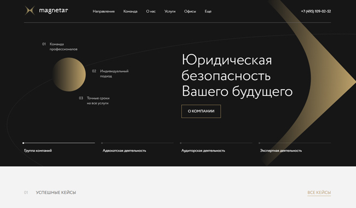Click the progress line above Аудиторская деятельность

216,143
